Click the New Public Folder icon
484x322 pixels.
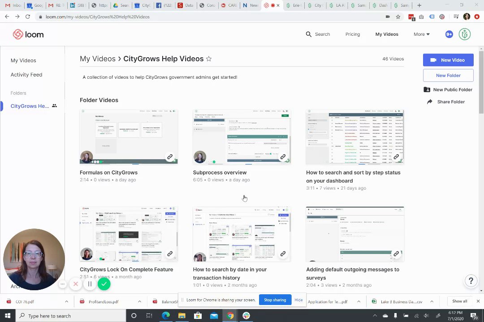point(427,89)
